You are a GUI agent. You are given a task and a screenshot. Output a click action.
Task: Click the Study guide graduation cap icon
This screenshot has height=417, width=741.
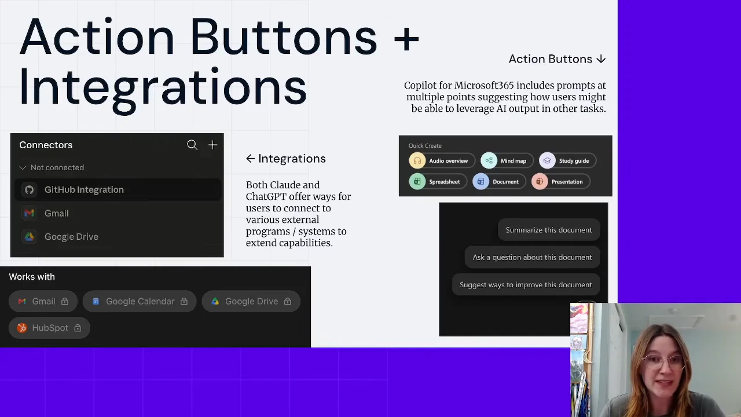[547, 161]
